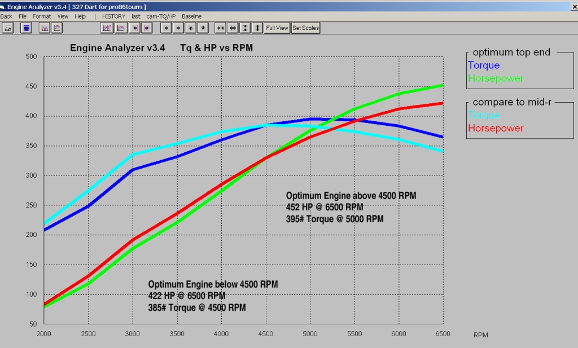Shift graph right with right arrow

click(178, 28)
